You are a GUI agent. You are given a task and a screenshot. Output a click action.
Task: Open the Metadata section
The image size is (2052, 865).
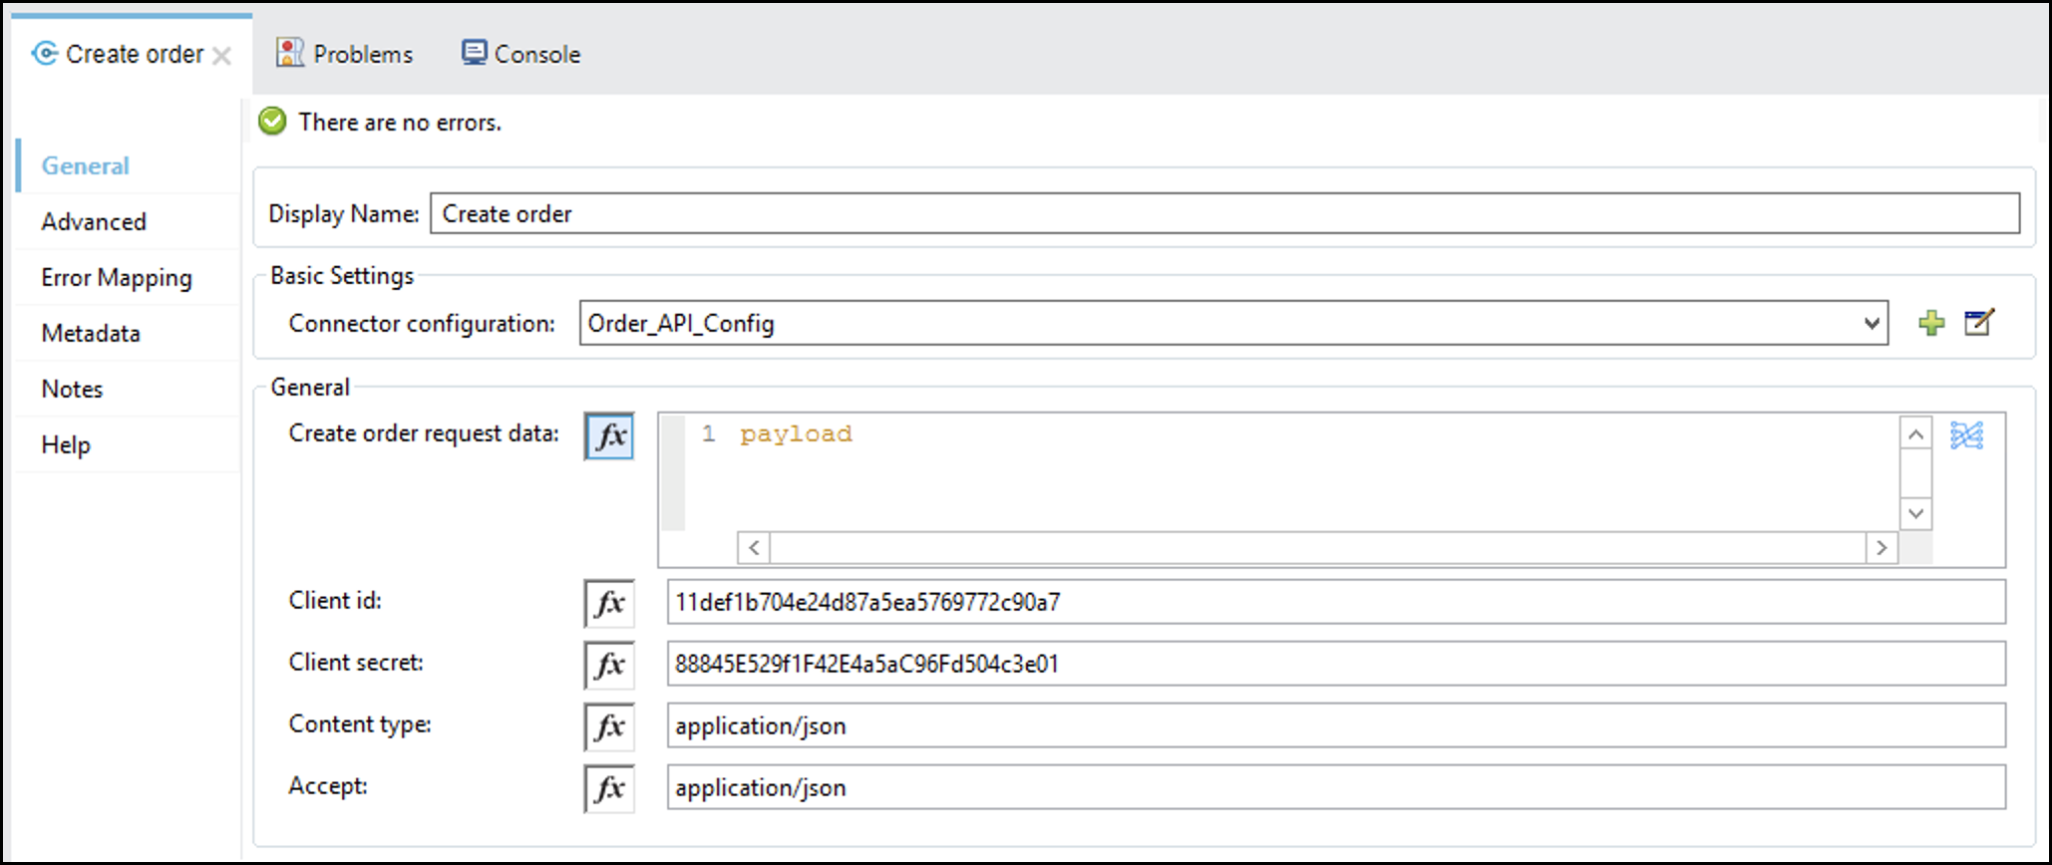(x=91, y=334)
